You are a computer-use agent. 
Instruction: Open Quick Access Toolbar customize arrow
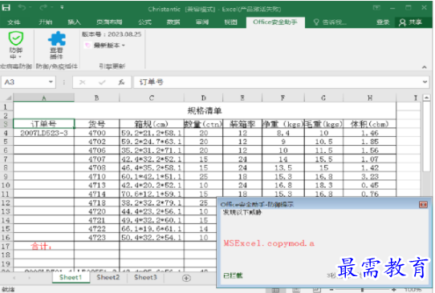point(62,7)
